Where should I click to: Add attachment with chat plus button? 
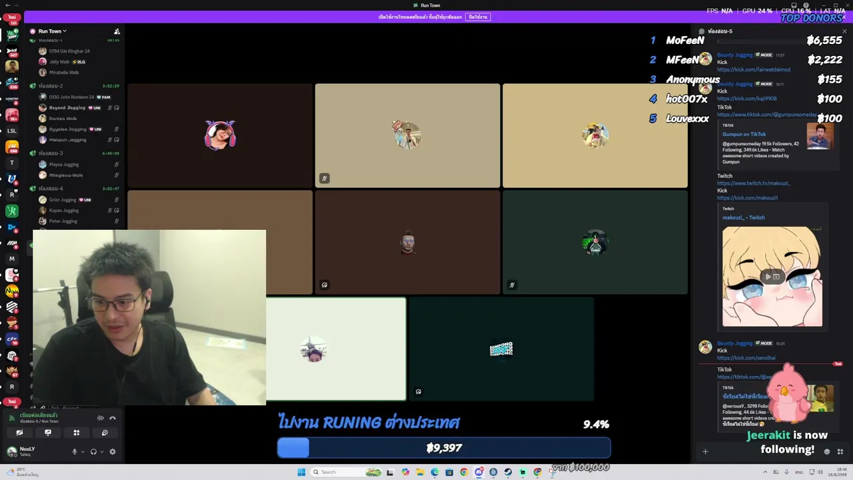coord(705,451)
